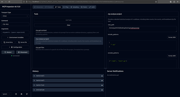180x97 pixels.
Task: Open the browser hamburger menu
Action: [178, 2]
